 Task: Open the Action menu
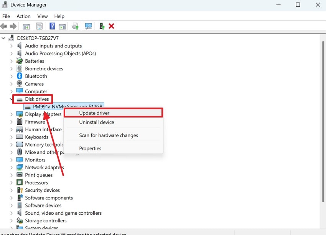(x=23, y=16)
